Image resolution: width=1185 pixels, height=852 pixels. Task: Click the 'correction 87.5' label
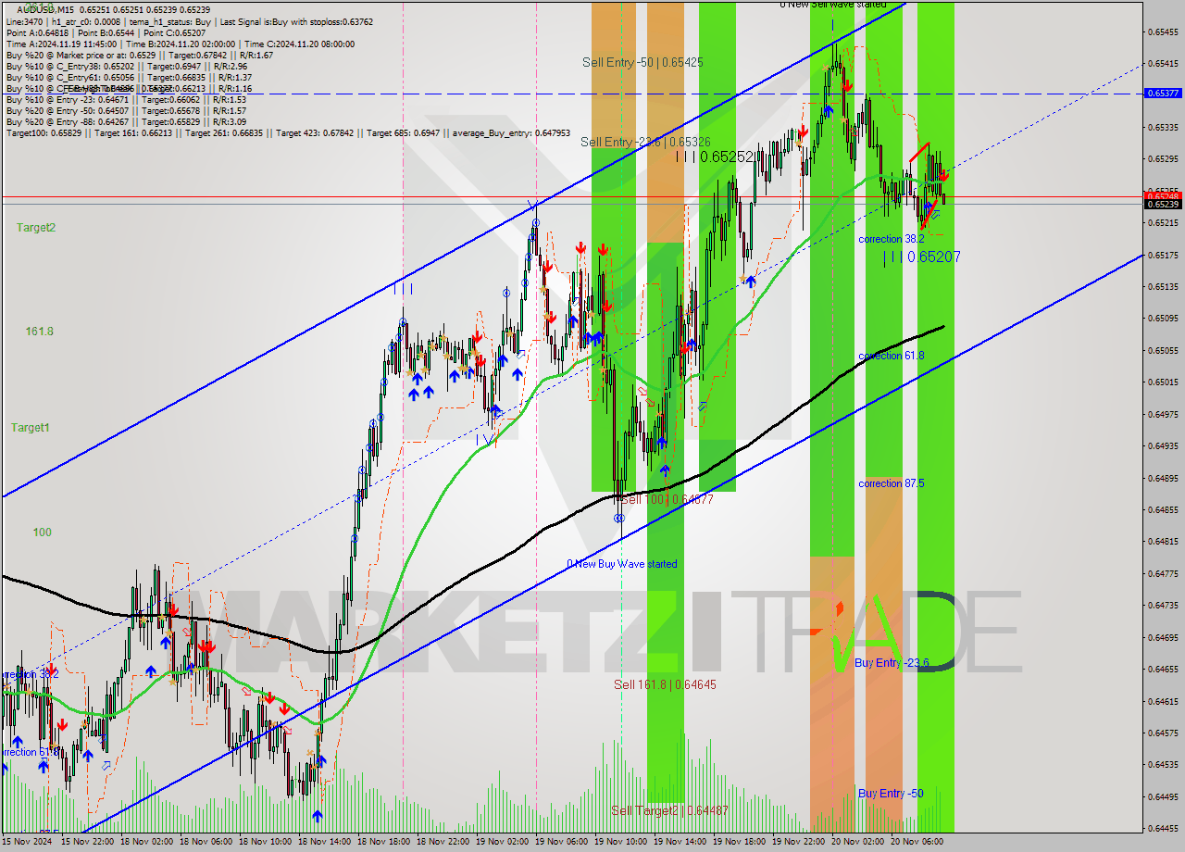coord(891,483)
